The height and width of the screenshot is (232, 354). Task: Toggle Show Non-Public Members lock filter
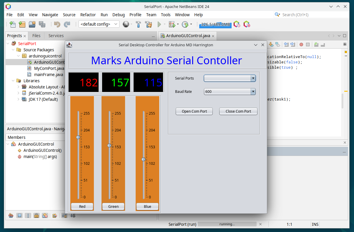[x=36, y=215]
